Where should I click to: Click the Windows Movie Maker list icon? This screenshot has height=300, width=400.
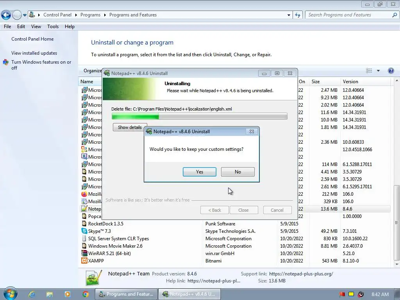pyautogui.click(x=84, y=246)
